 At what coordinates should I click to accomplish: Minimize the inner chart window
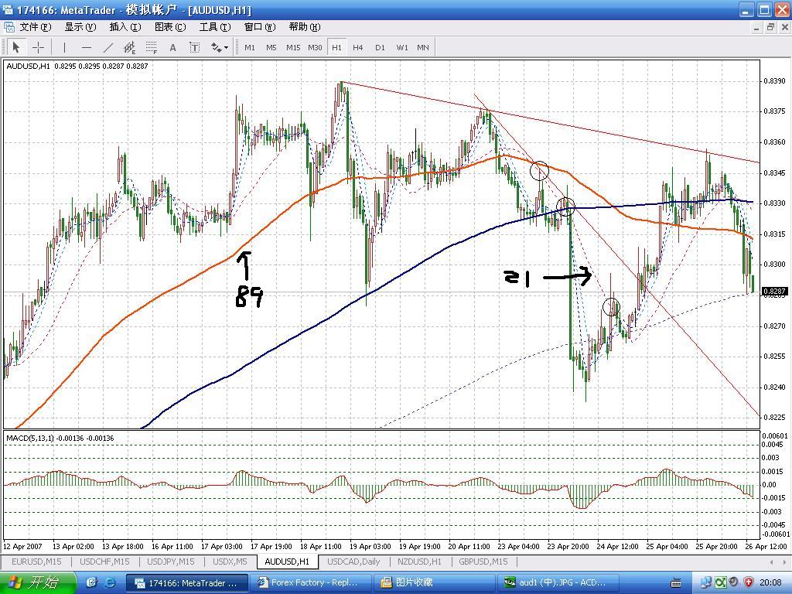pyautogui.click(x=756, y=27)
